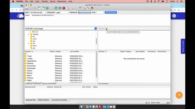195x109 pixels.
Task: Open the Quickconnect history dropdown arrow
Action: (x=119, y=12)
